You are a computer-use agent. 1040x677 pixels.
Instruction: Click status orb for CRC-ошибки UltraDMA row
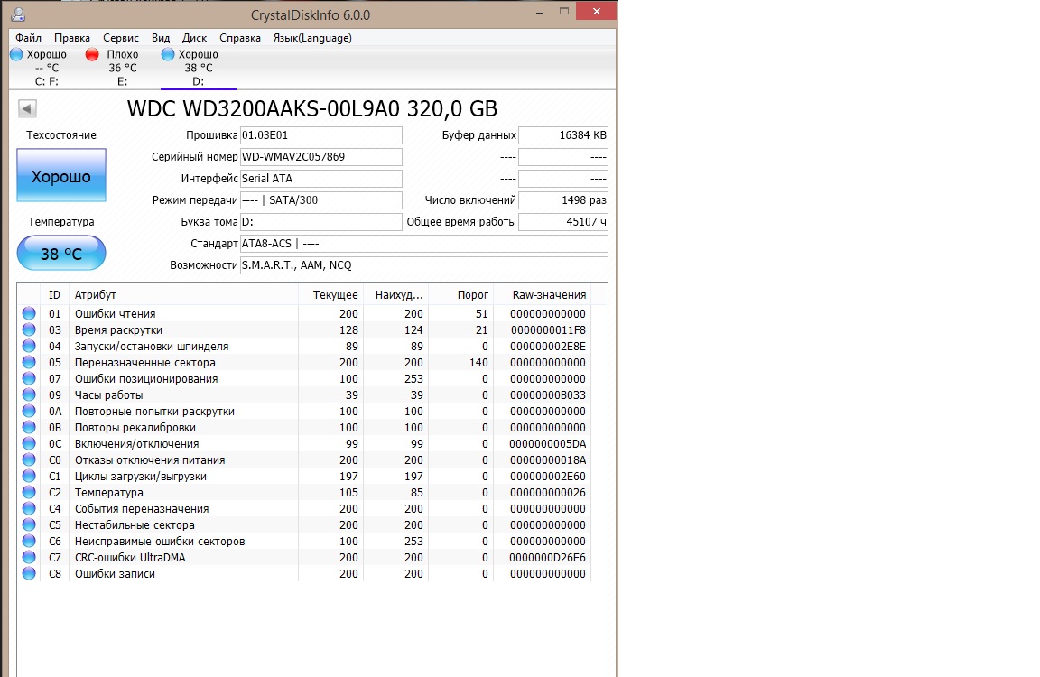click(29, 557)
